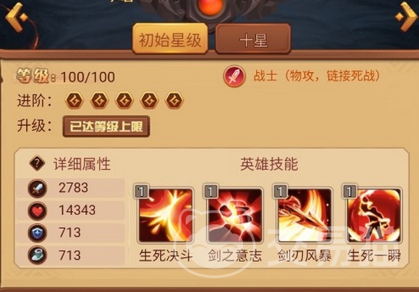The image size is (419, 292).
Task: Go to the previous hero with left arrow
Action: [x=16, y=17]
